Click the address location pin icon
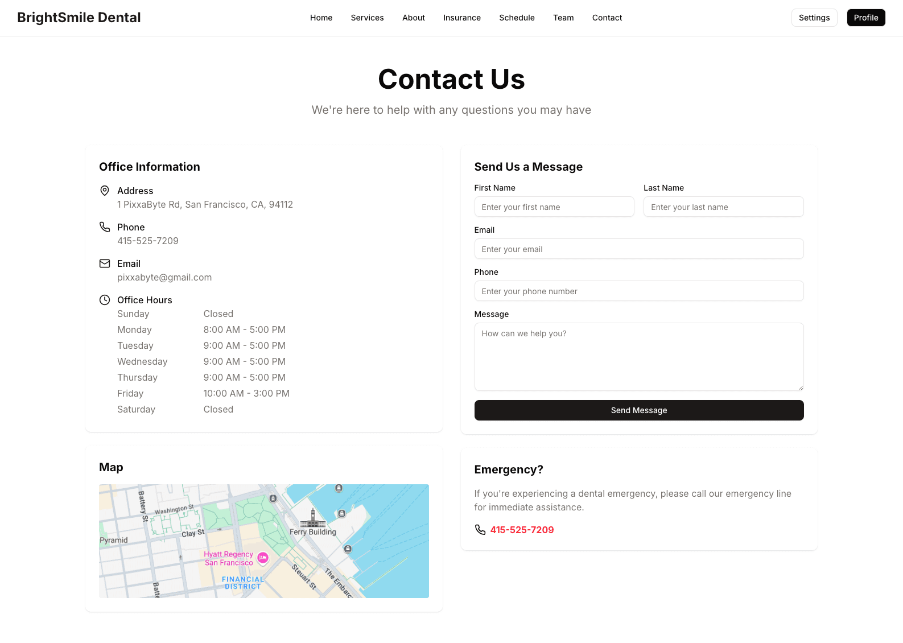The image size is (903, 643). point(105,191)
